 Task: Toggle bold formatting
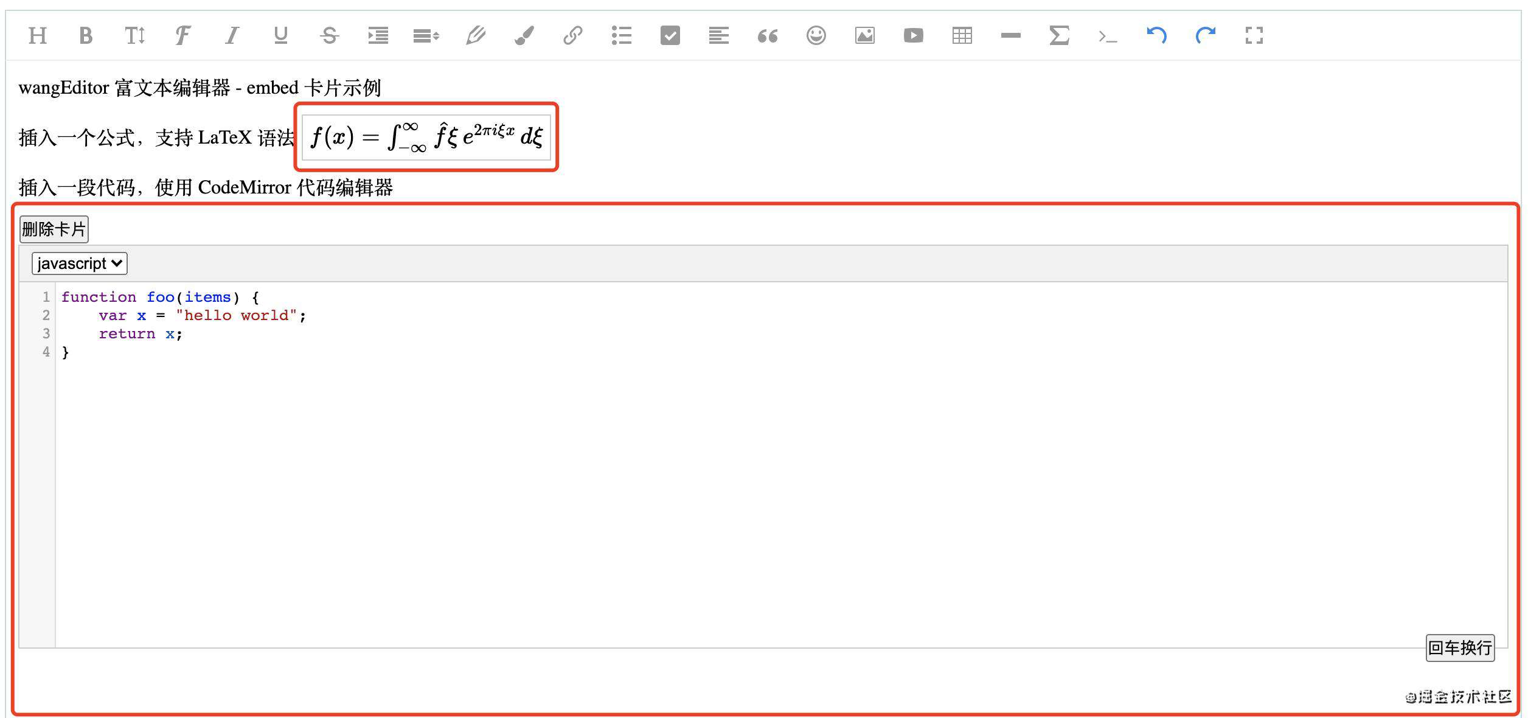[86, 35]
